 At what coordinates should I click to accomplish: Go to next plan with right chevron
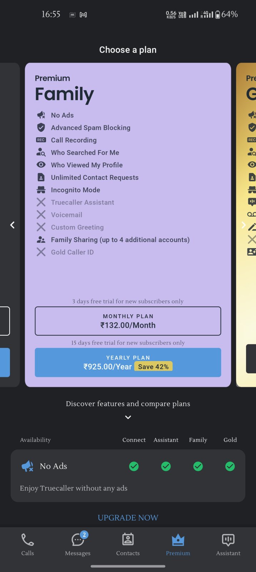(x=244, y=225)
